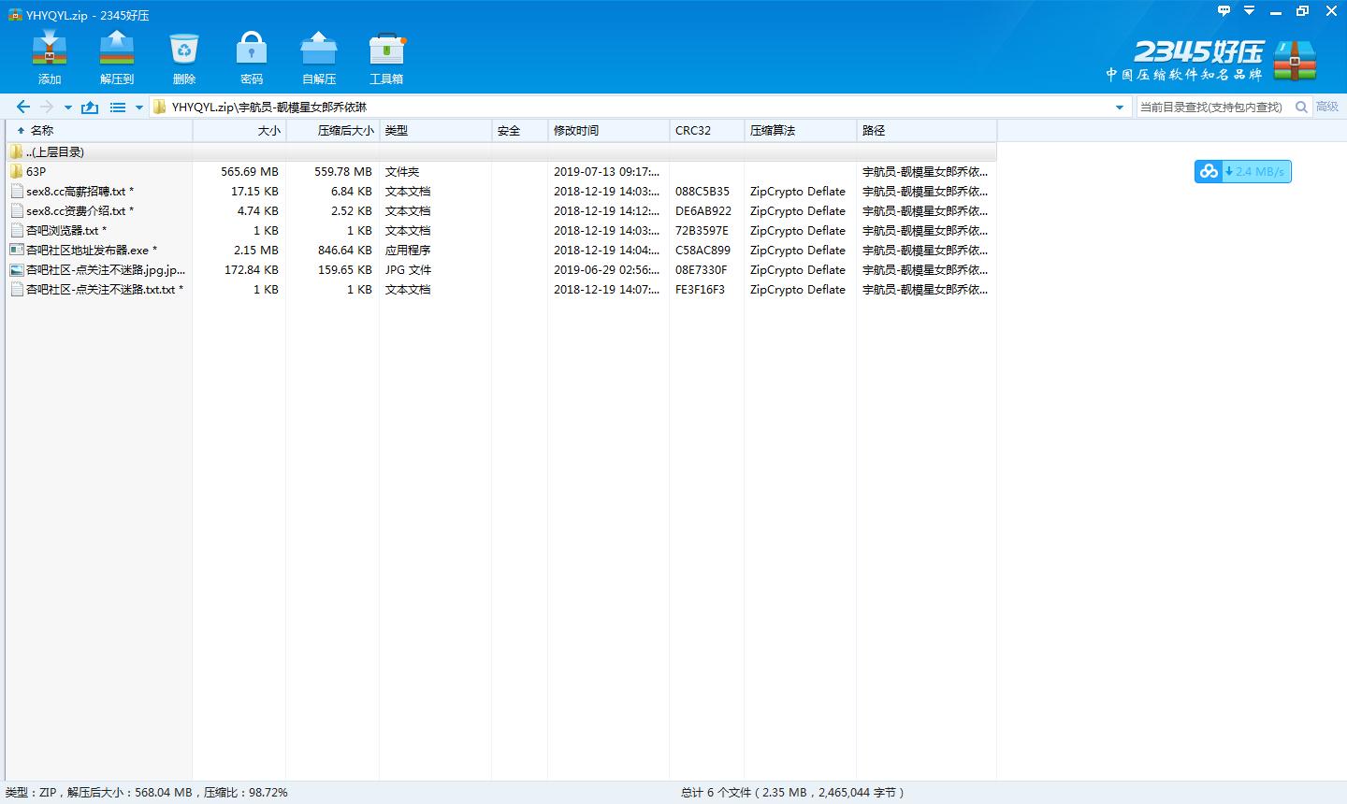Expand the address path dropdown
The image size is (1347, 804).
tap(1119, 108)
